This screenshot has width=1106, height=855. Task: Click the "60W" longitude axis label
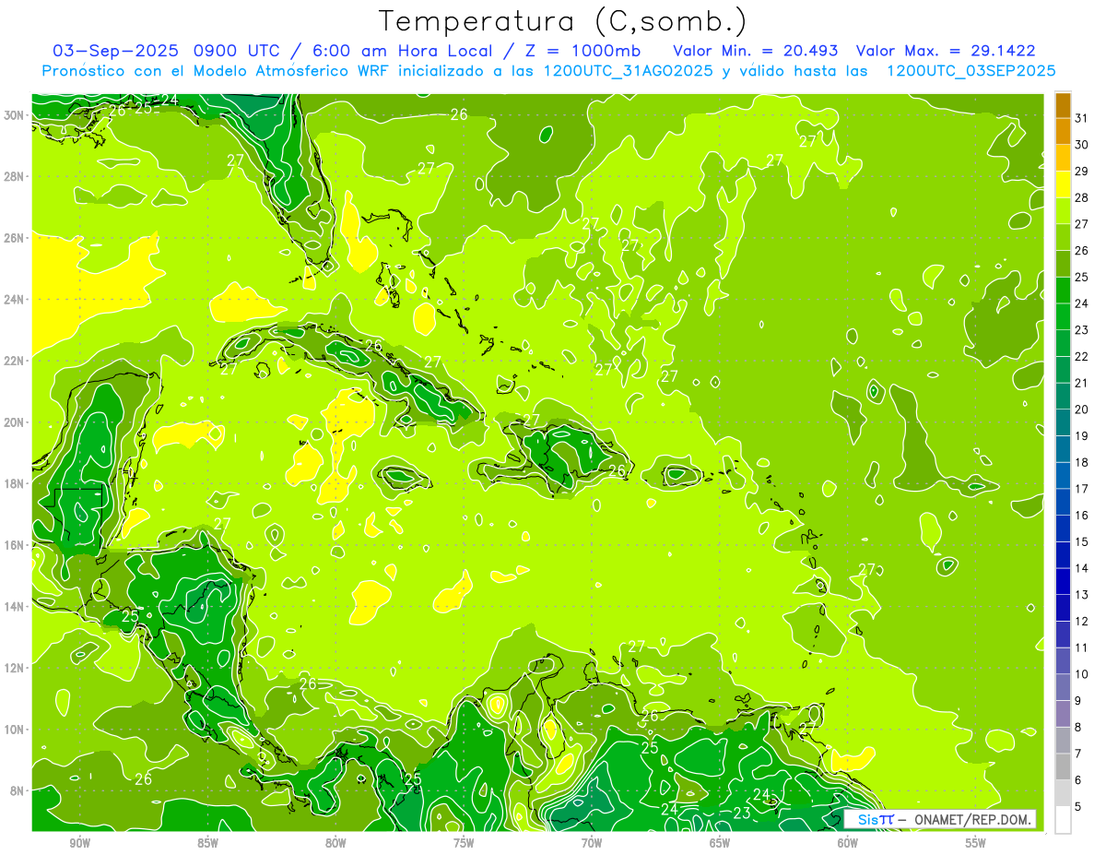point(848,843)
